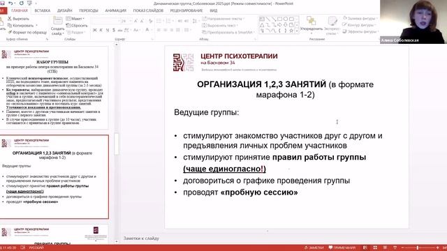Open the ВИД (View) tab

(214, 10)
